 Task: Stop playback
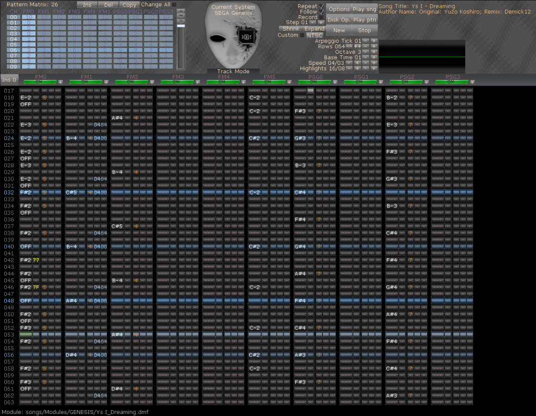point(364,30)
